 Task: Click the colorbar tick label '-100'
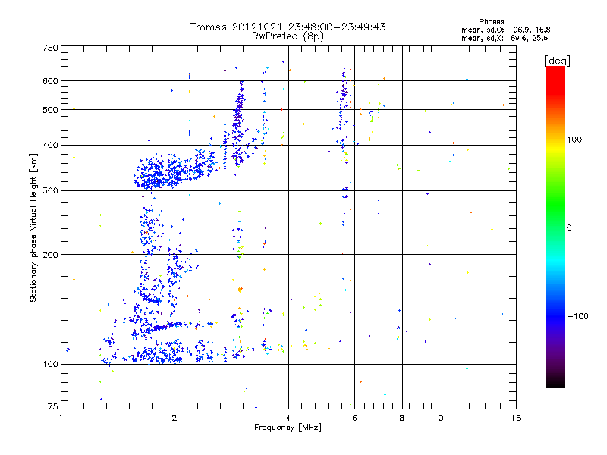pos(577,316)
